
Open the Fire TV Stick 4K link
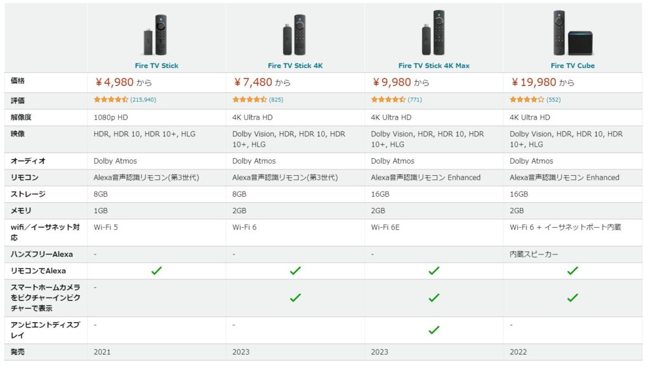pyautogui.click(x=295, y=66)
